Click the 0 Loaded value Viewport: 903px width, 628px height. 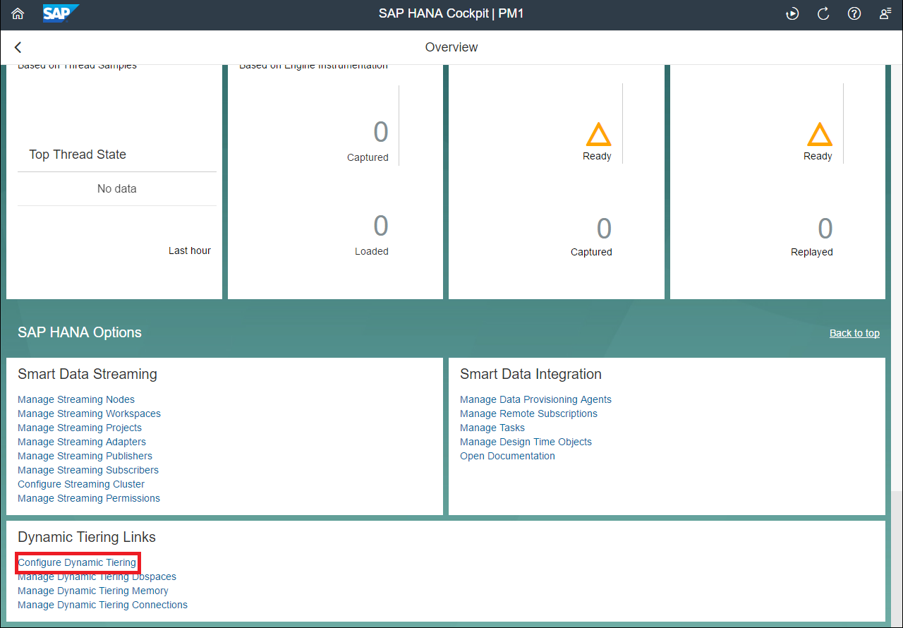point(380,226)
